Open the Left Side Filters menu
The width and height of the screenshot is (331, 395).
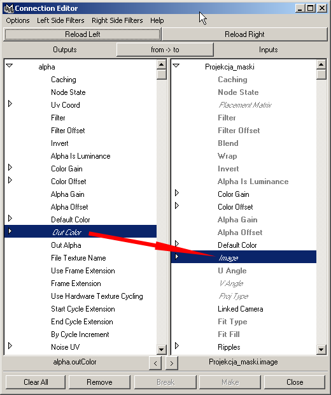[x=60, y=20]
